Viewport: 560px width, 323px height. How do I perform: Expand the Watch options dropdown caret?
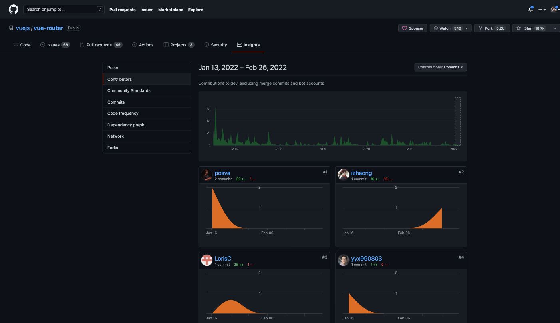click(467, 28)
